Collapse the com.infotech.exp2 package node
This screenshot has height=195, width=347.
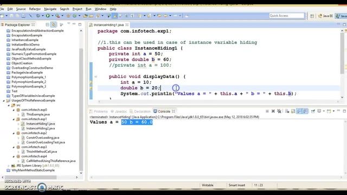(14, 133)
